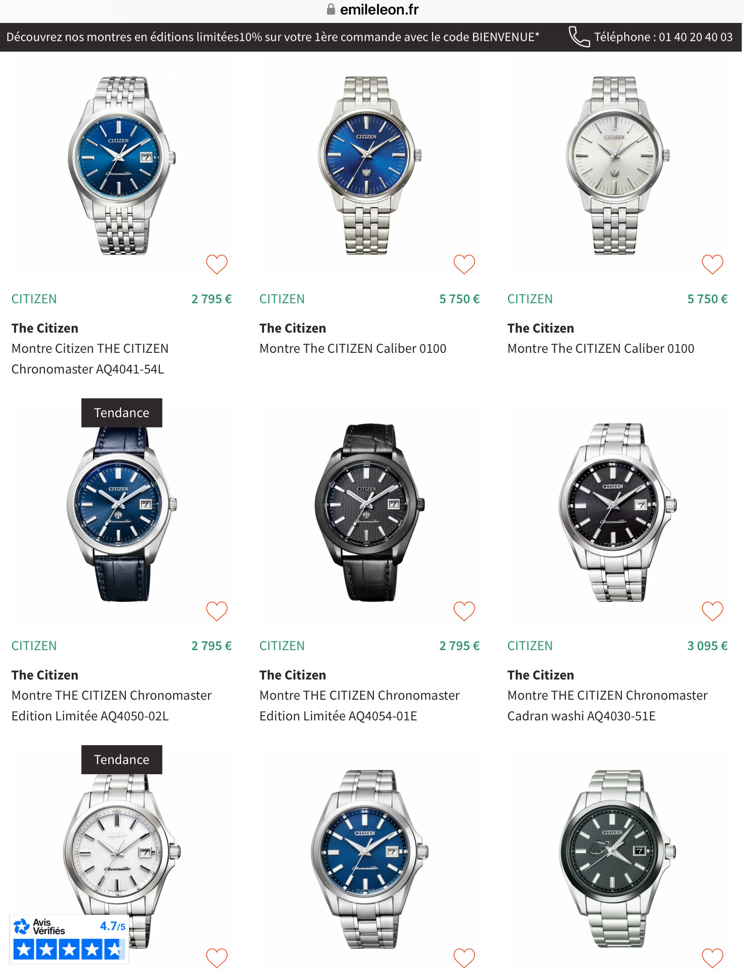
Task: Click the telephone handset icon in the top bar
Action: pyautogui.click(x=579, y=37)
